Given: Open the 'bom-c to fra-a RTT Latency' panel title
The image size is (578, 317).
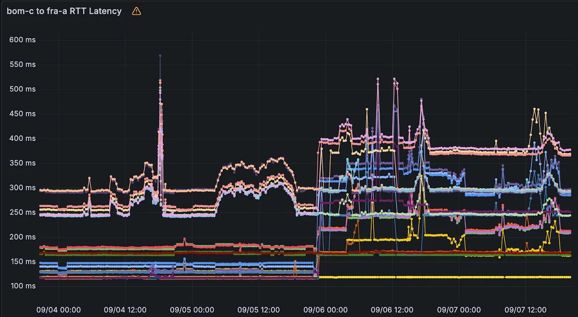Looking at the screenshot, I should [x=64, y=11].
